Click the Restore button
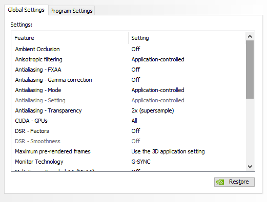 coord(234,182)
